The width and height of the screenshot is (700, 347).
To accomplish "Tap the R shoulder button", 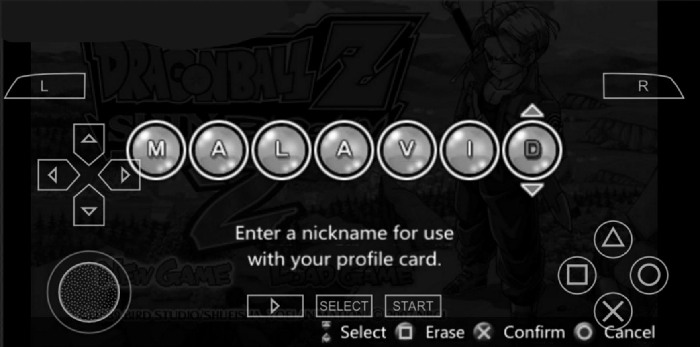I will click(643, 86).
